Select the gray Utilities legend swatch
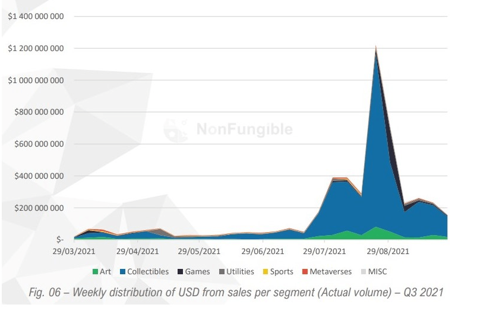This screenshot has height=317, width=493. 220,272
